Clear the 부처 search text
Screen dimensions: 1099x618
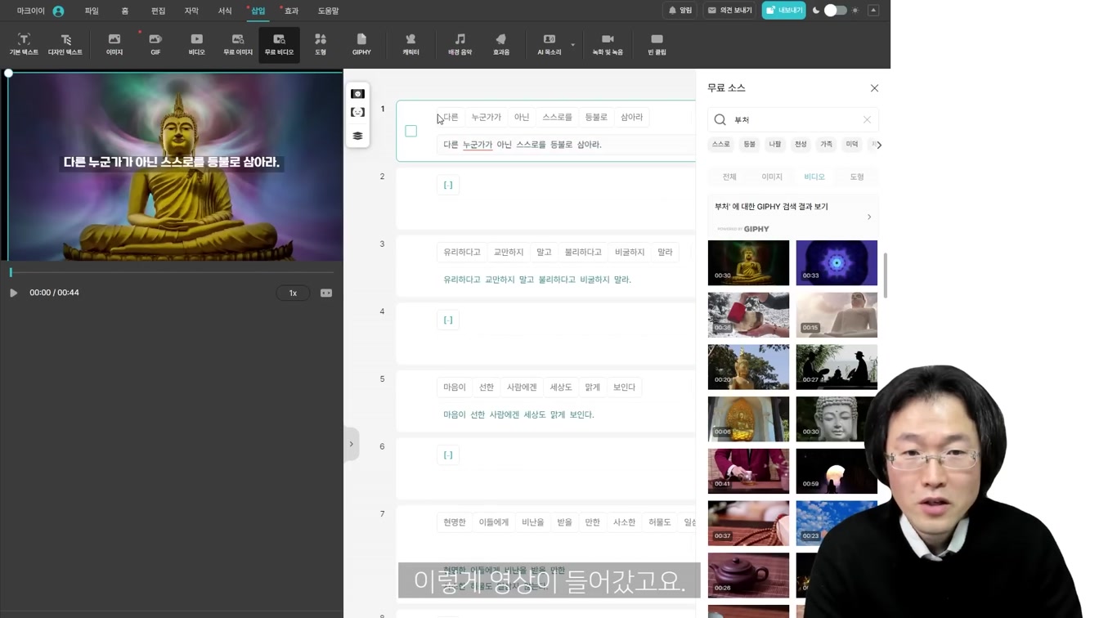point(867,120)
